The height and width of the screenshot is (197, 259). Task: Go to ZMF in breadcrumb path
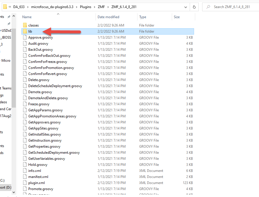[101, 7]
